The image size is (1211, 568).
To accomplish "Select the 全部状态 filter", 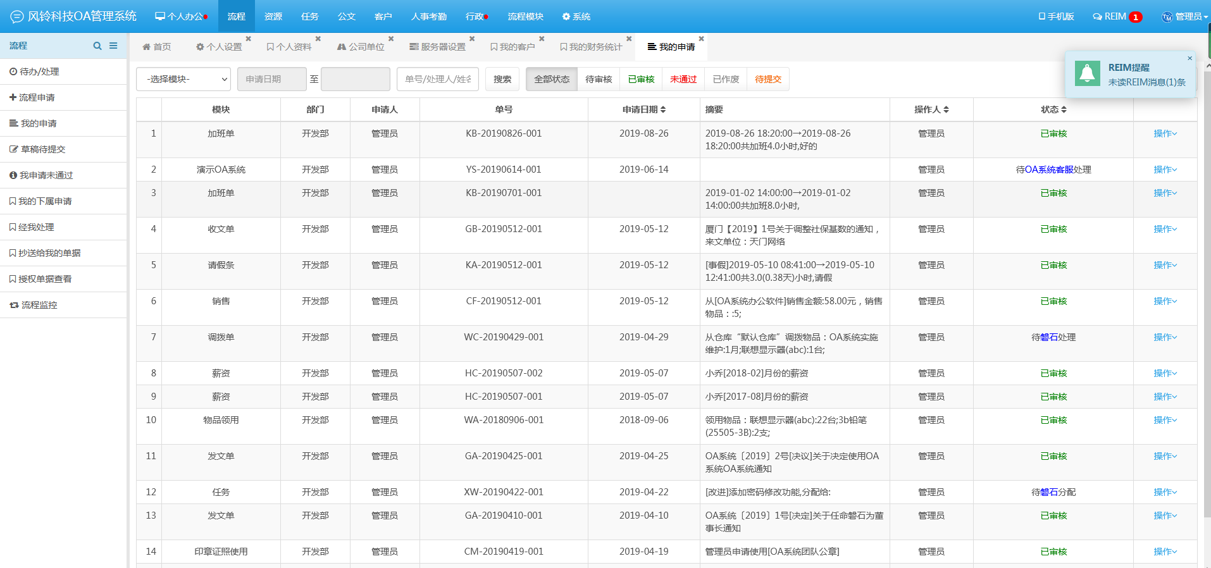I will coord(552,79).
